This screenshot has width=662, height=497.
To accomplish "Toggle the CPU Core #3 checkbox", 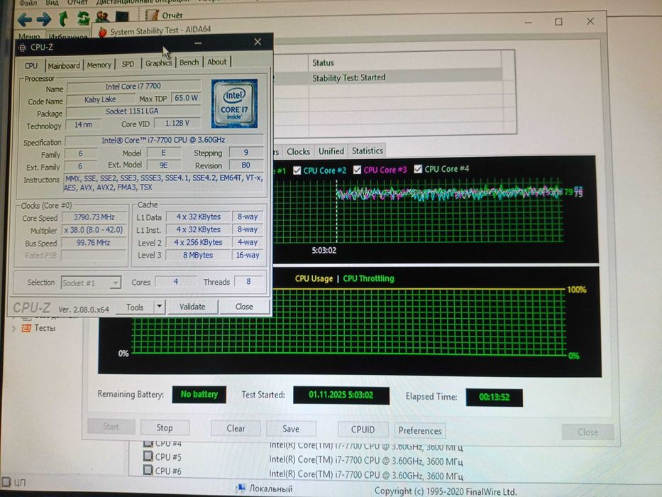I will [x=357, y=170].
